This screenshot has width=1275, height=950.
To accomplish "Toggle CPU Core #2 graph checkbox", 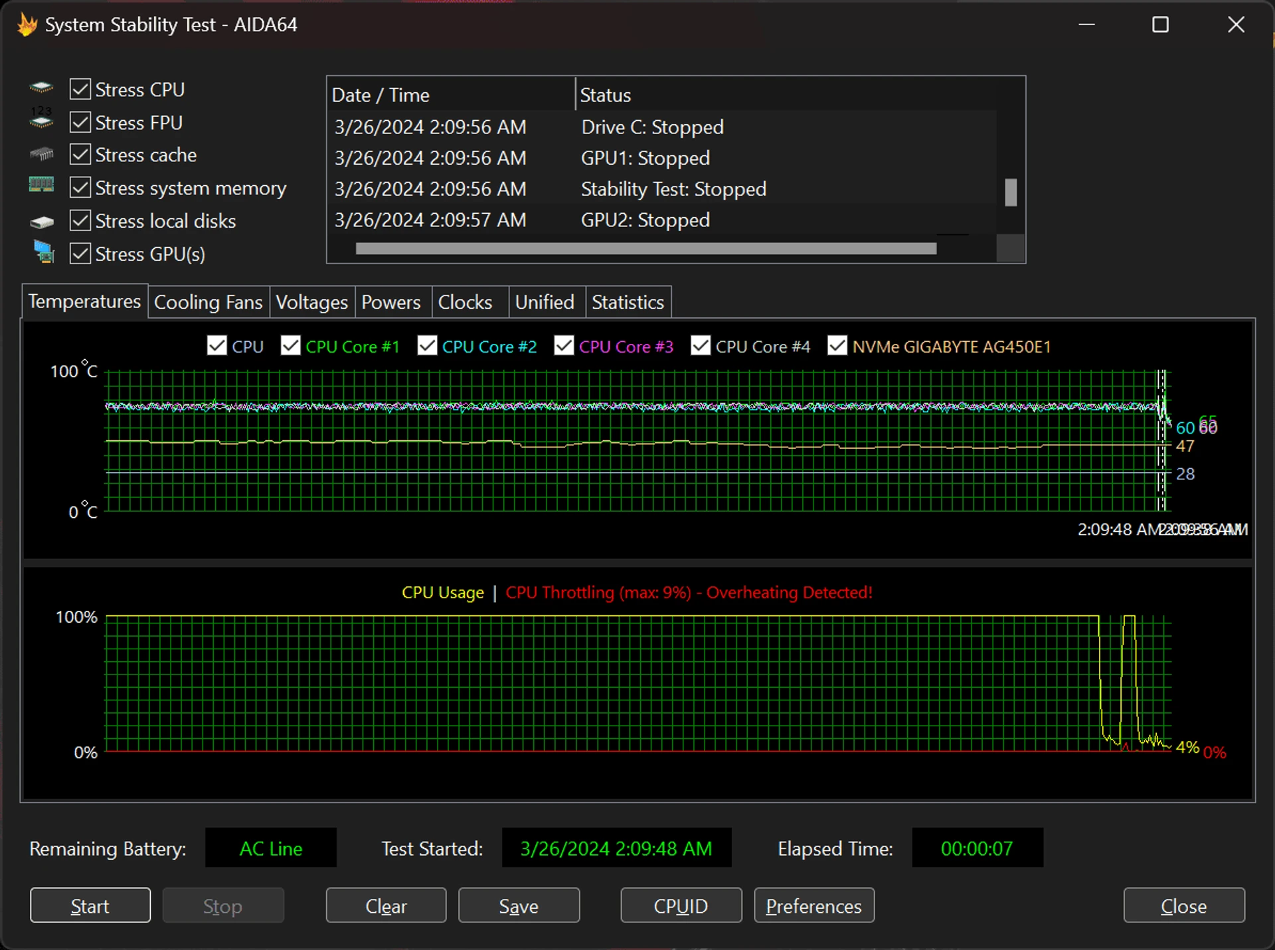I will [x=427, y=346].
